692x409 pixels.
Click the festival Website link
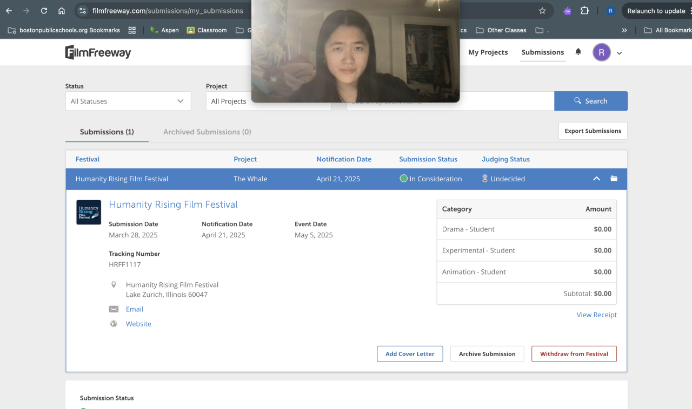(138, 324)
